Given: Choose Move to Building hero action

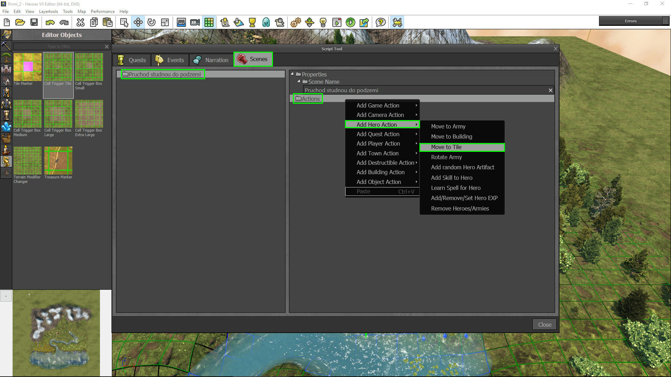Looking at the screenshot, I should (462, 136).
